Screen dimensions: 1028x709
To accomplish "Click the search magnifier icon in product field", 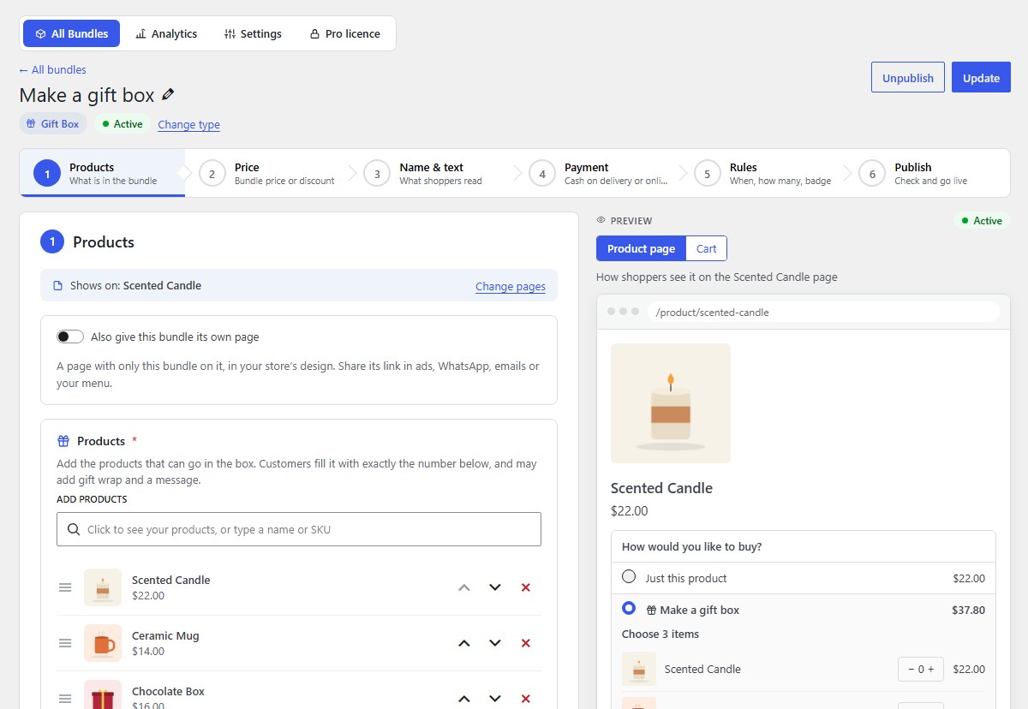I will pyautogui.click(x=74, y=529).
